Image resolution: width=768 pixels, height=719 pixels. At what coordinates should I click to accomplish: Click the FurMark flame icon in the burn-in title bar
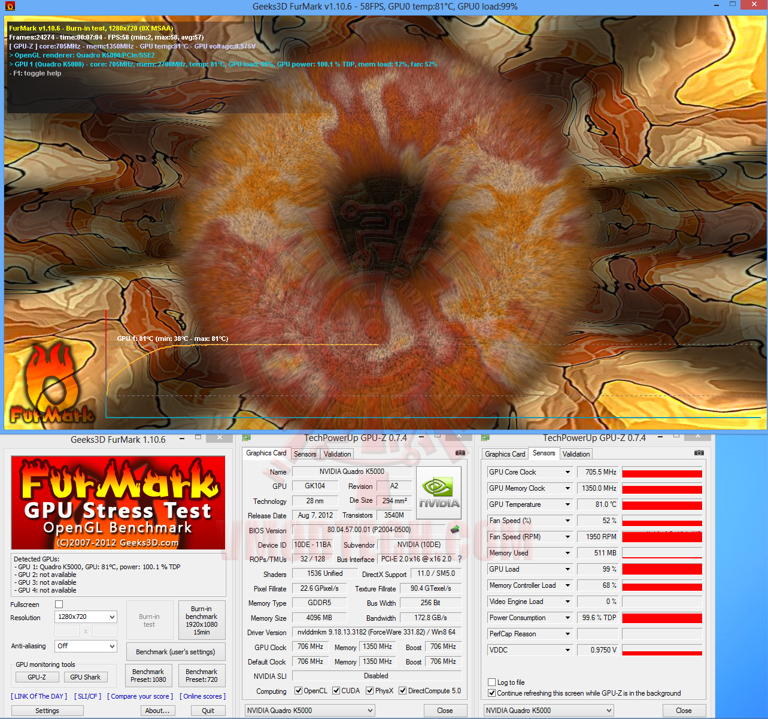click(x=9, y=6)
